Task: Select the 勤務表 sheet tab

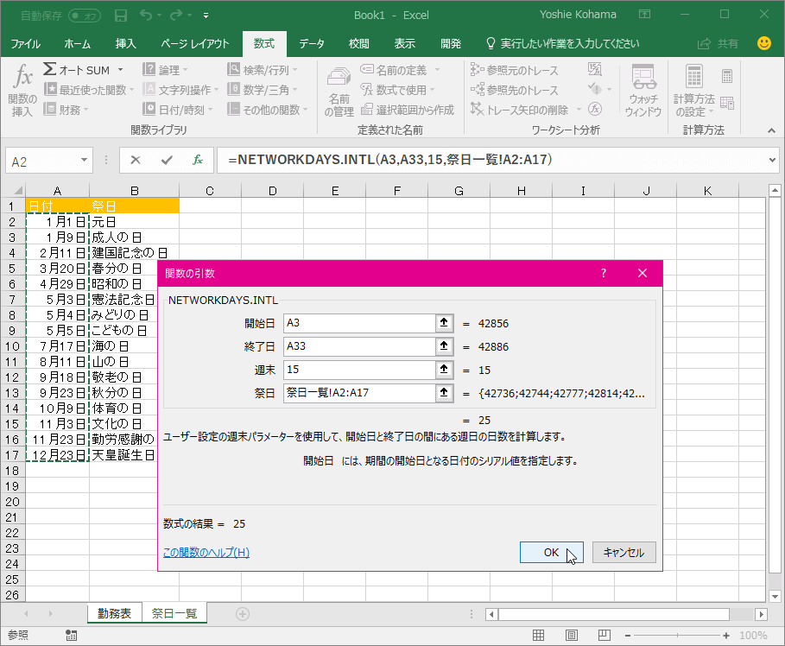Action: [114, 614]
